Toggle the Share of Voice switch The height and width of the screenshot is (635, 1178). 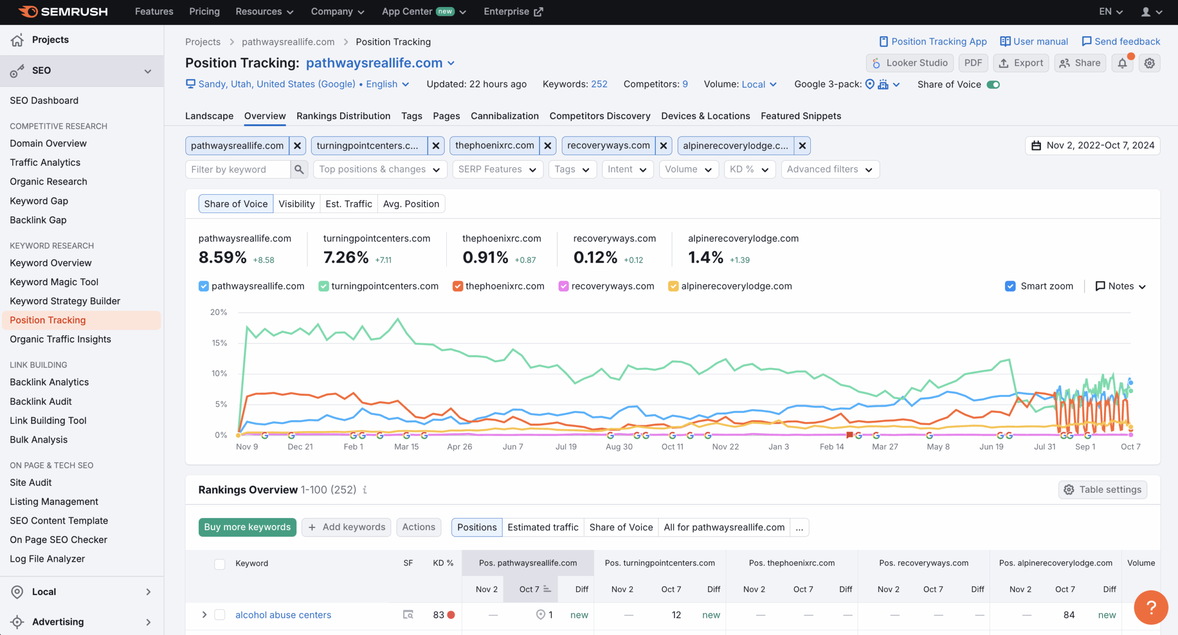993,85
